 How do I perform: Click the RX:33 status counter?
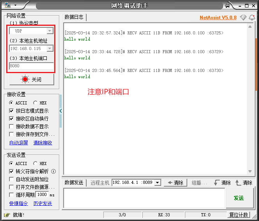click(x=163, y=215)
